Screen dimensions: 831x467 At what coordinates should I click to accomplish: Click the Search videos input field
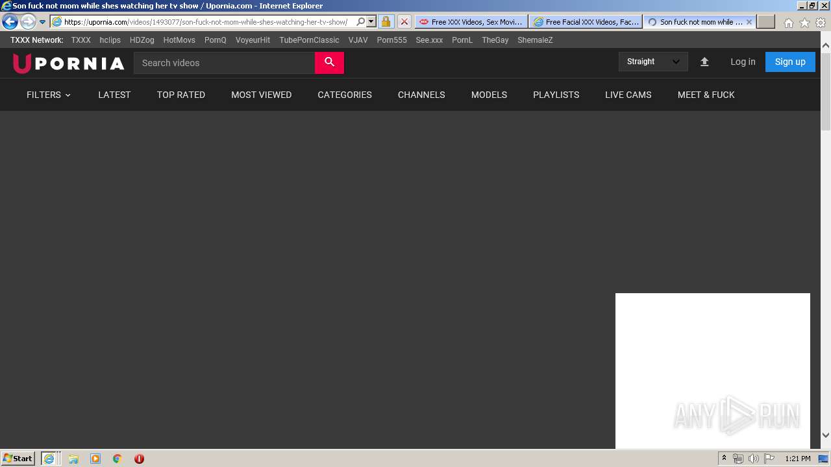click(224, 63)
